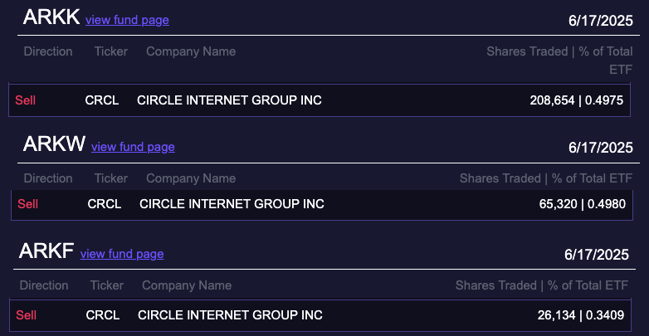Select the CRCL ticker in ARKK row
The image size is (649, 336).
[x=102, y=100]
